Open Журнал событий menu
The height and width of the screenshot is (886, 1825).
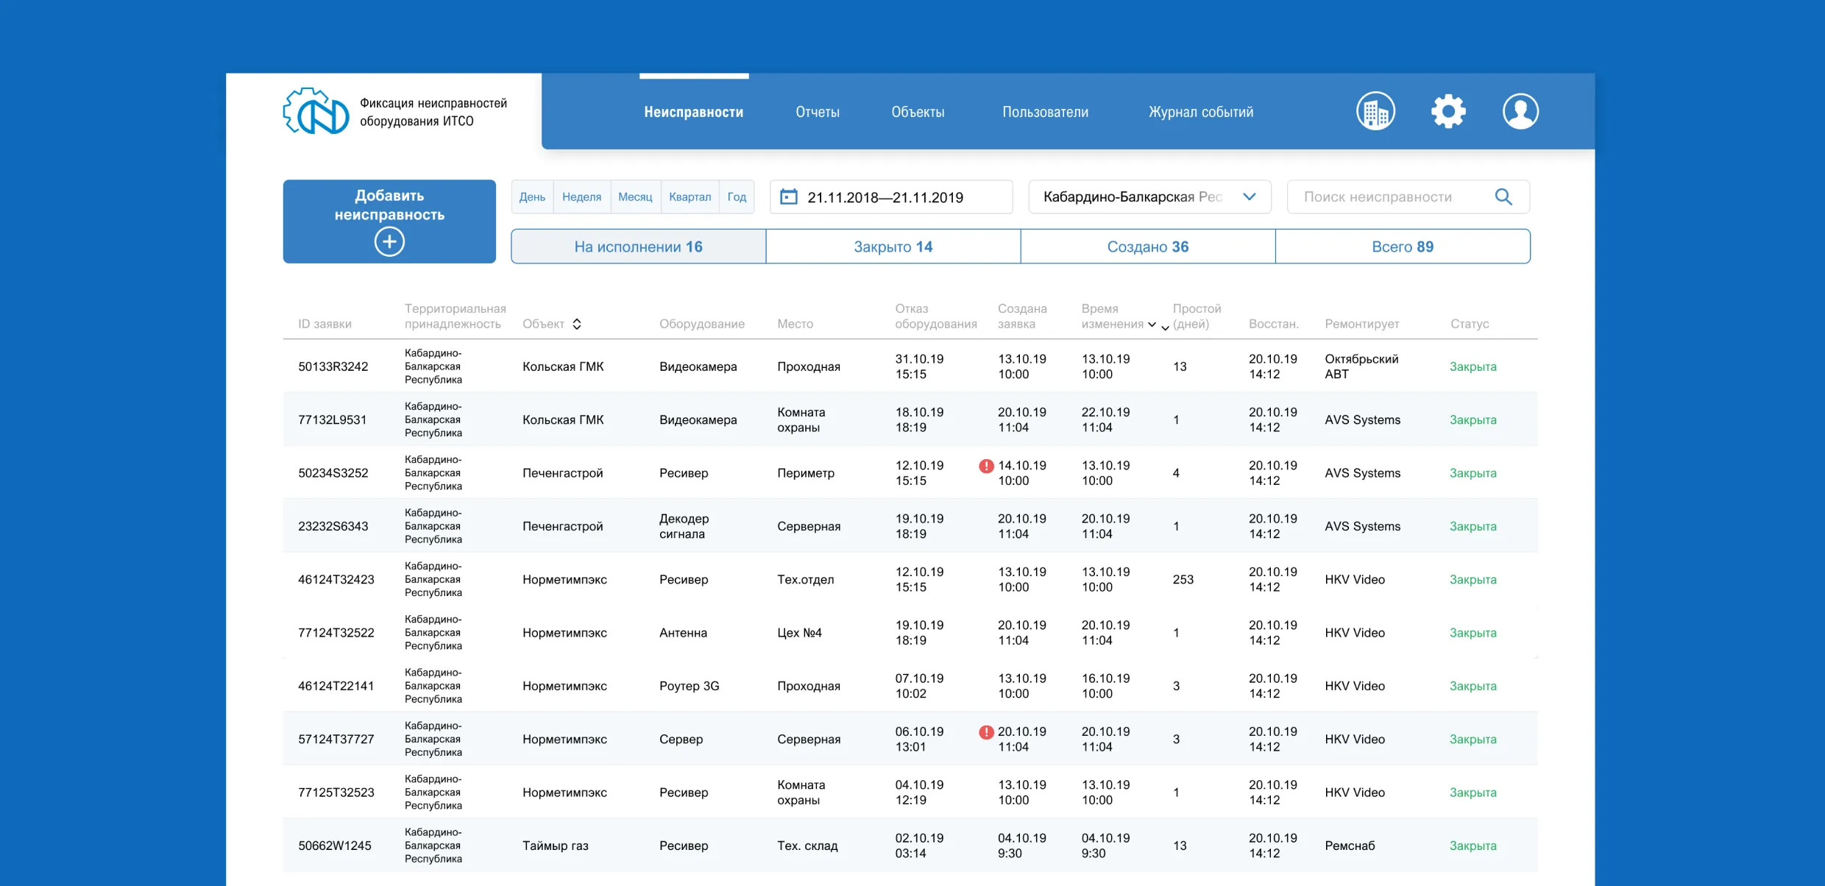(x=1201, y=112)
